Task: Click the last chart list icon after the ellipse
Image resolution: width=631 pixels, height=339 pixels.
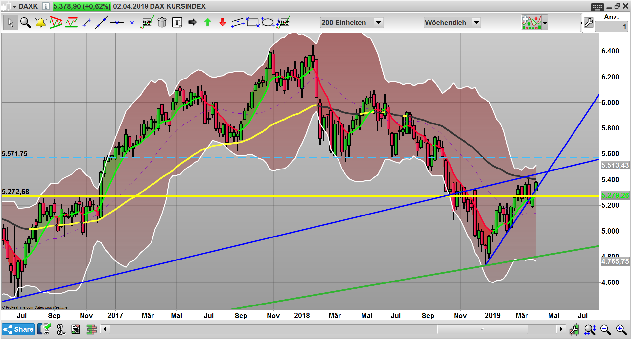Action: tap(283, 23)
